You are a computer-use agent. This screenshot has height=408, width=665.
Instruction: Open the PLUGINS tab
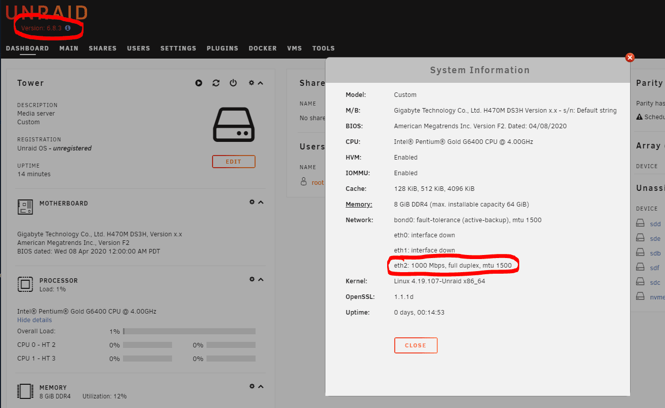[222, 48]
